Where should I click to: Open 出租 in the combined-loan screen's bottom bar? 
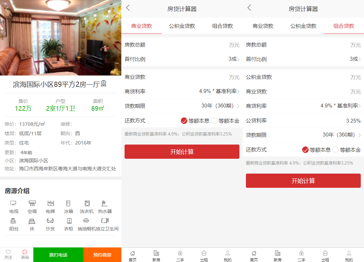(x=325, y=256)
